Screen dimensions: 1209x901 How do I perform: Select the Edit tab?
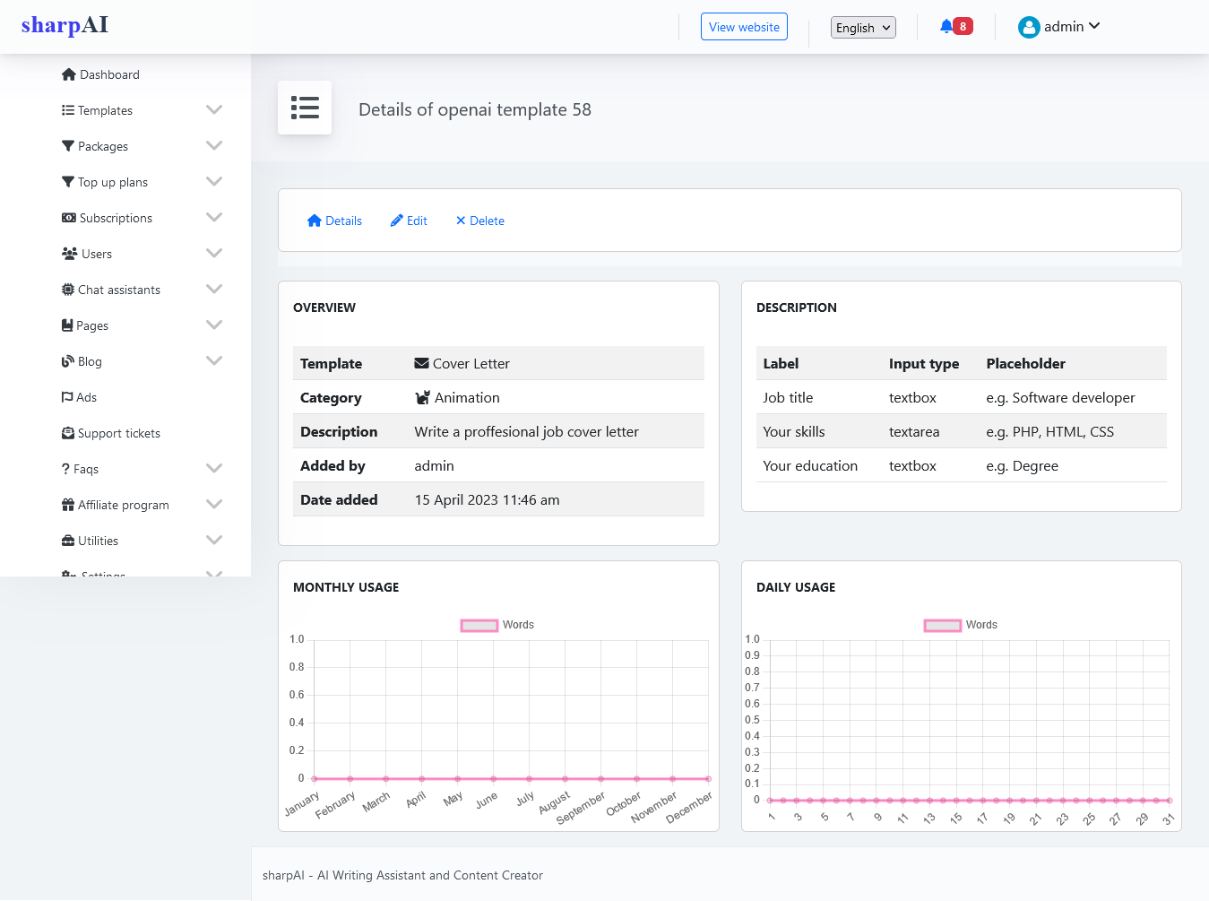[x=409, y=221]
